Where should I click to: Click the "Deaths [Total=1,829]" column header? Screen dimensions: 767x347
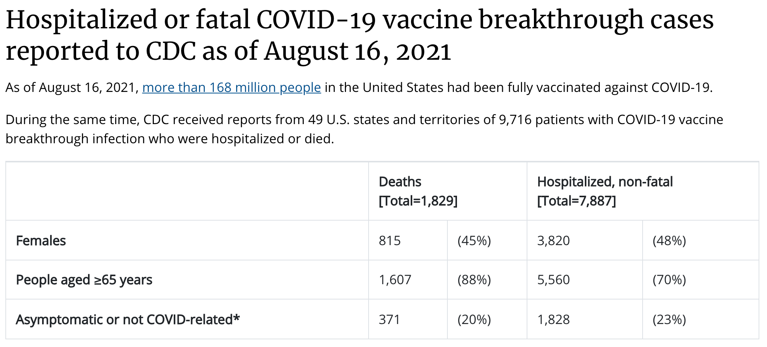(418, 191)
